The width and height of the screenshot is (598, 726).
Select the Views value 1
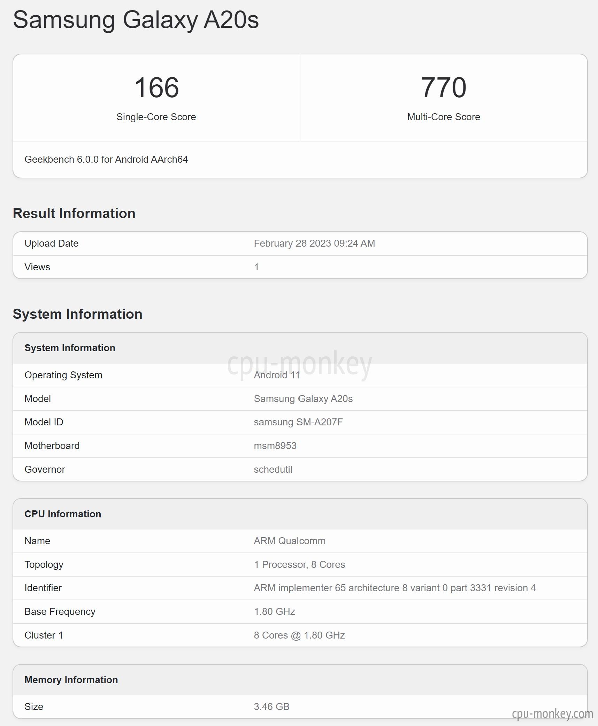coord(256,267)
